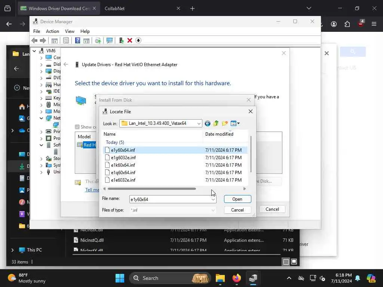
Task: Open the Firefox hamburger application menu
Action: [374, 24]
